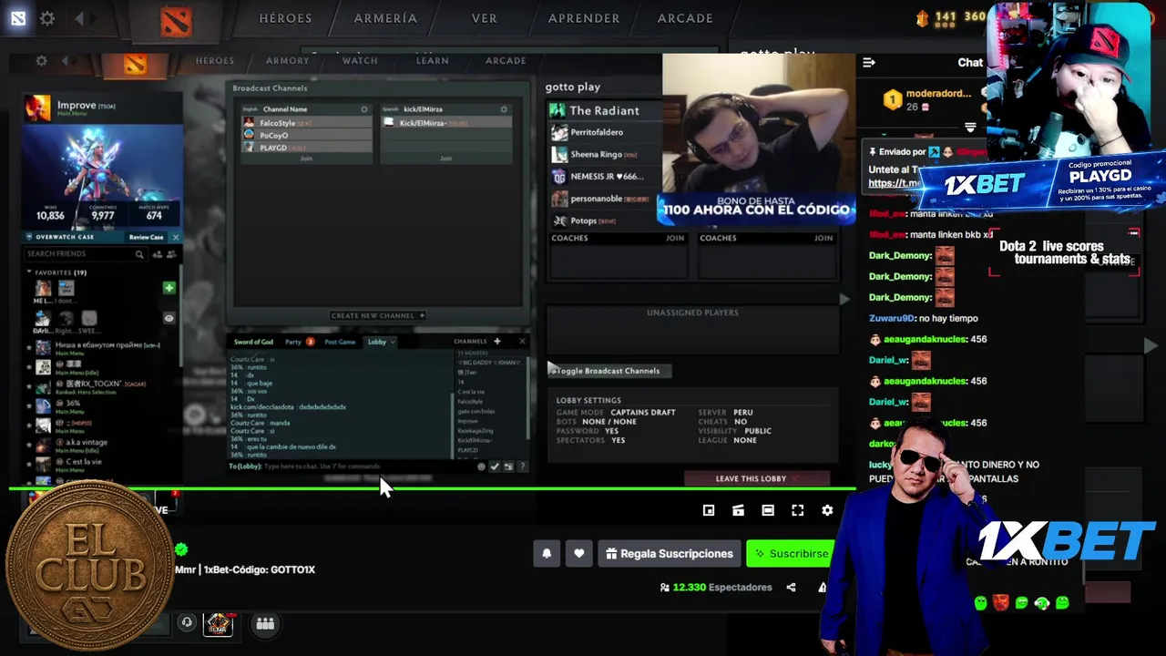Open the APRENDER menu
The height and width of the screenshot is (656, 1166).
tap(584, 18)
